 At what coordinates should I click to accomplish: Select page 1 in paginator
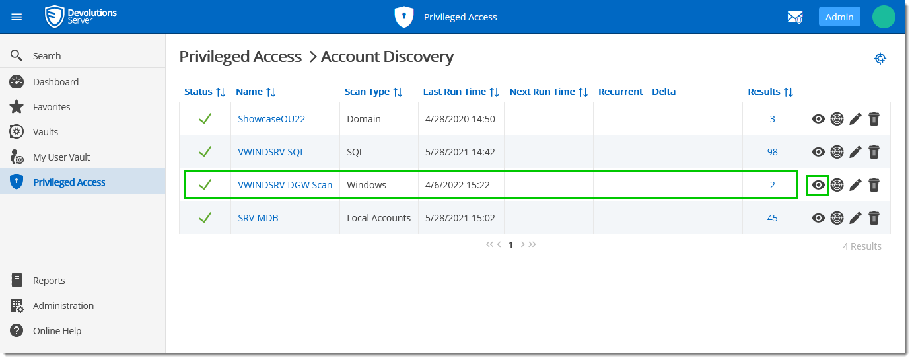point(510,245)
